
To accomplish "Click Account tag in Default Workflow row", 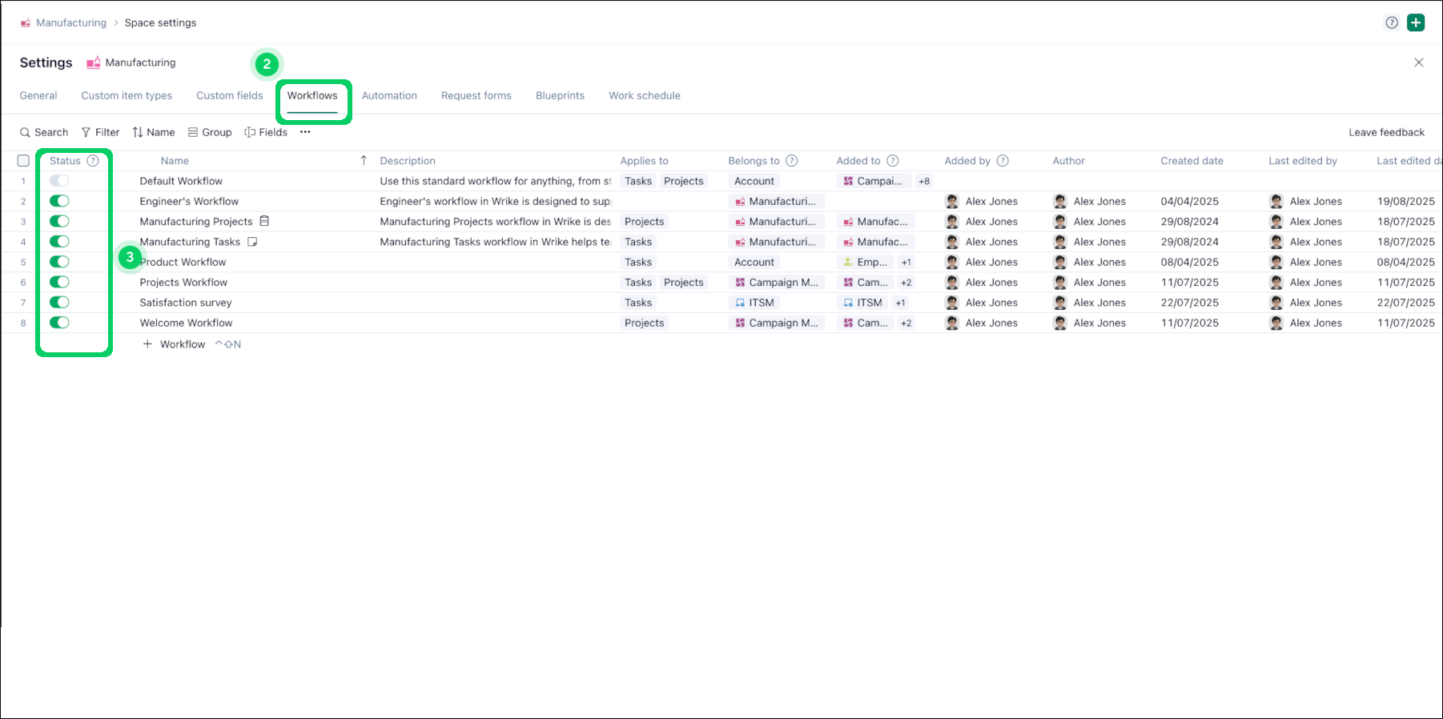I will click(754, 181).
